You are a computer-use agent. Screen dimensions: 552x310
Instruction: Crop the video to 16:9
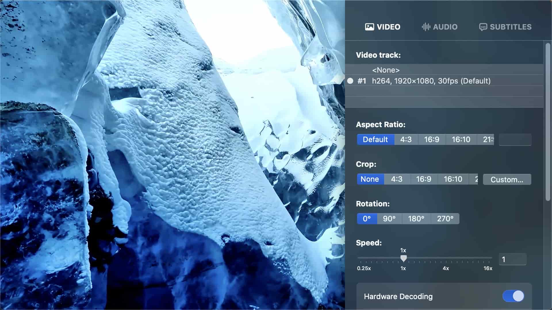click(x=423, y=179)
